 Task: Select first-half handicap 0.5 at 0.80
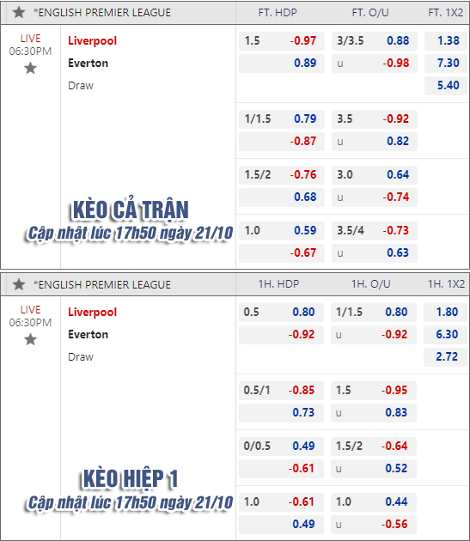281,313
